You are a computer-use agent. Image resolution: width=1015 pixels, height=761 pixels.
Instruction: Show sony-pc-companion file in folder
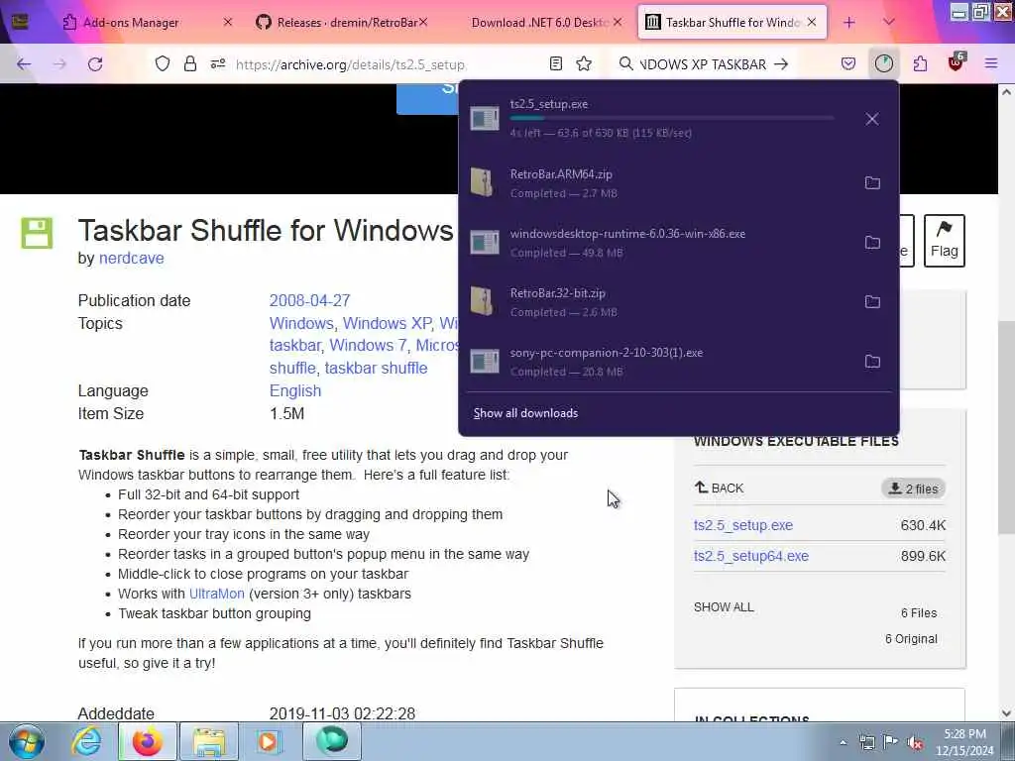click(872, 361)
